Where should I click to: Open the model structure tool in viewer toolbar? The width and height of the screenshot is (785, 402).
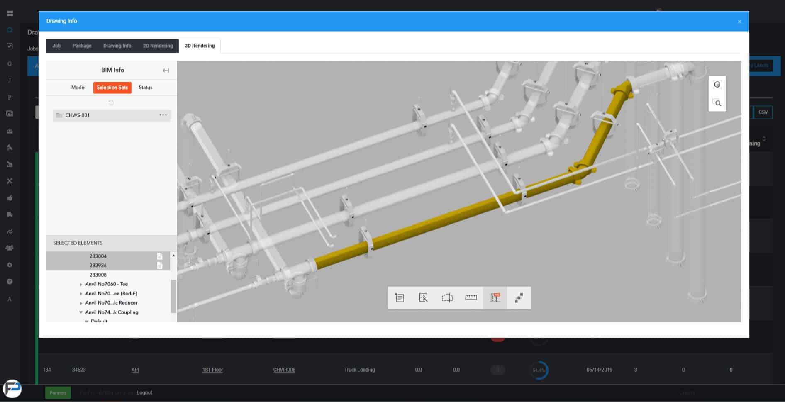519,297
